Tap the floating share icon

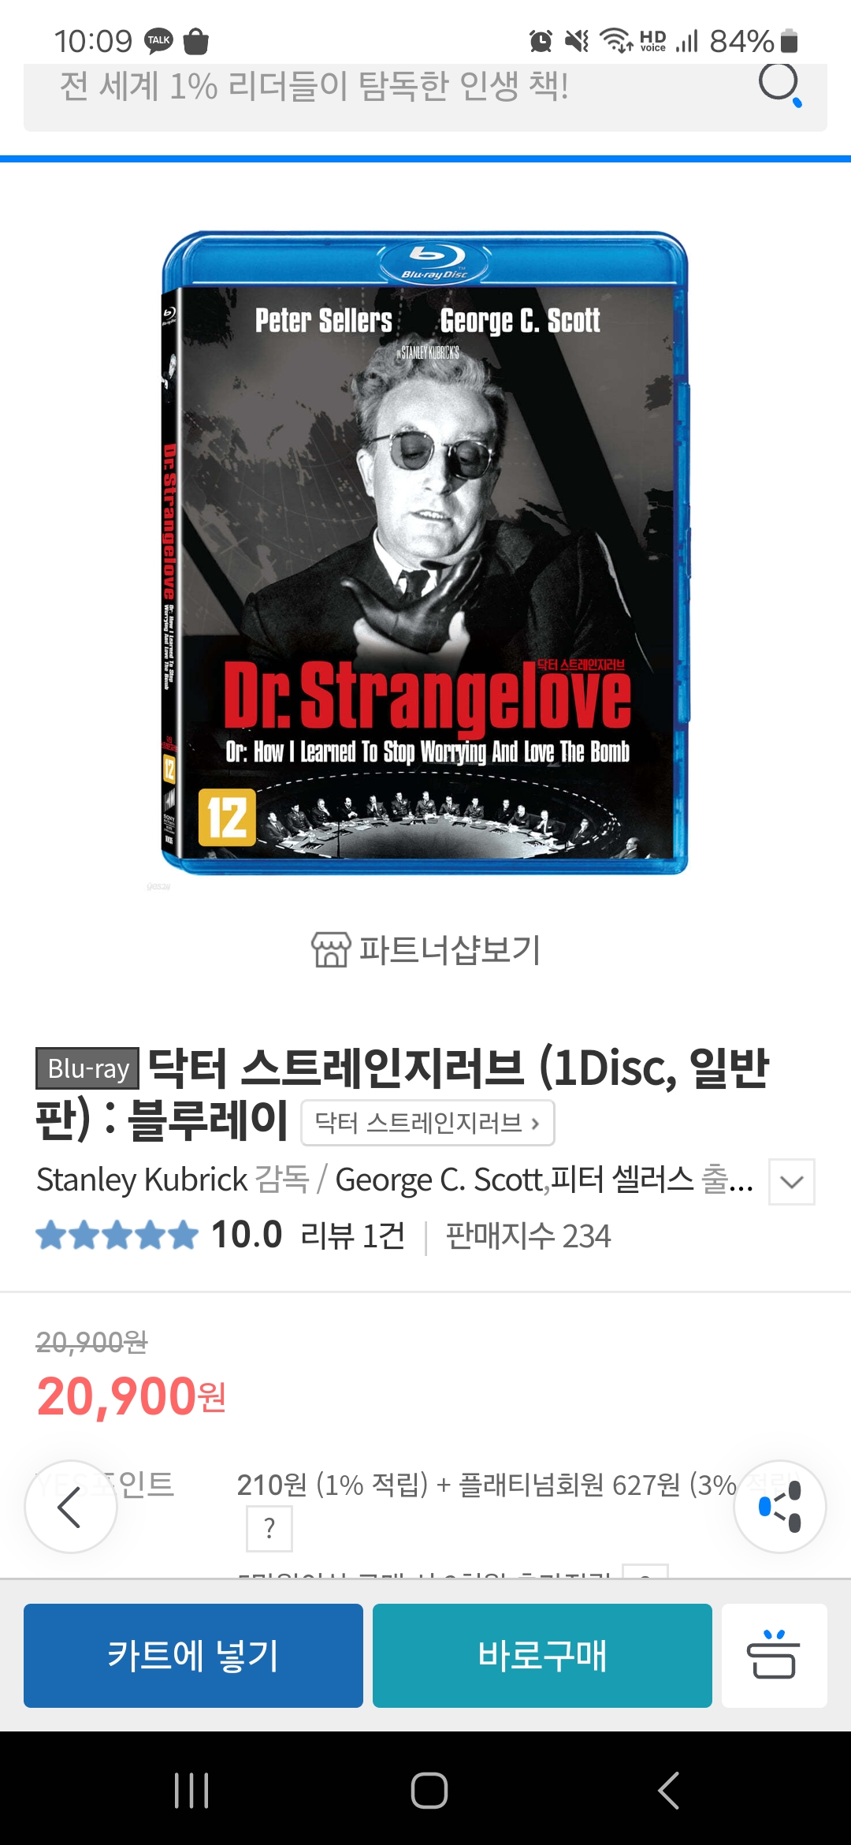tap(780, 1507)
